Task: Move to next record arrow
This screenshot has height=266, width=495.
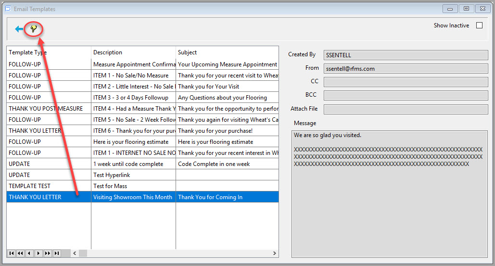Action: click(38, 253)
